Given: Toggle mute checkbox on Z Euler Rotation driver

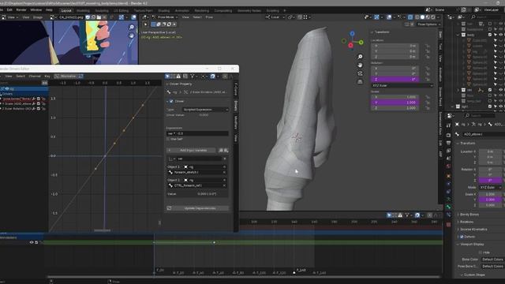Looking at the screenshot, I should tap(39, 109).
